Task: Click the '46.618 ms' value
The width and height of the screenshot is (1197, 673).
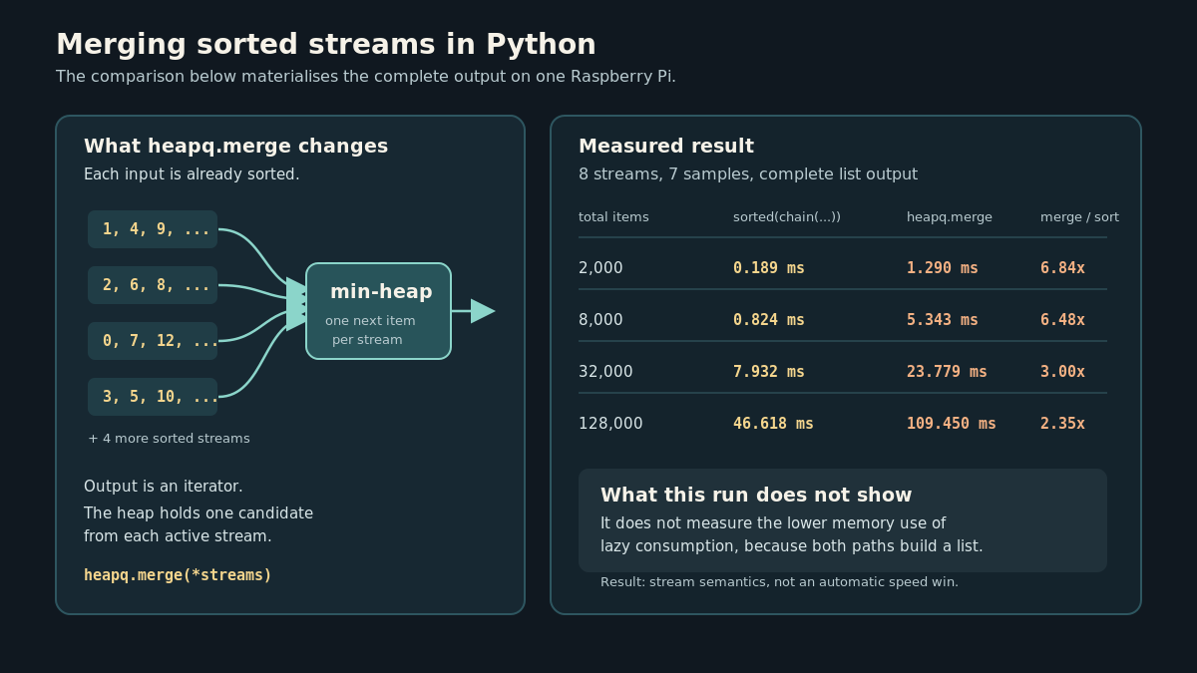Action: [773, 424]
